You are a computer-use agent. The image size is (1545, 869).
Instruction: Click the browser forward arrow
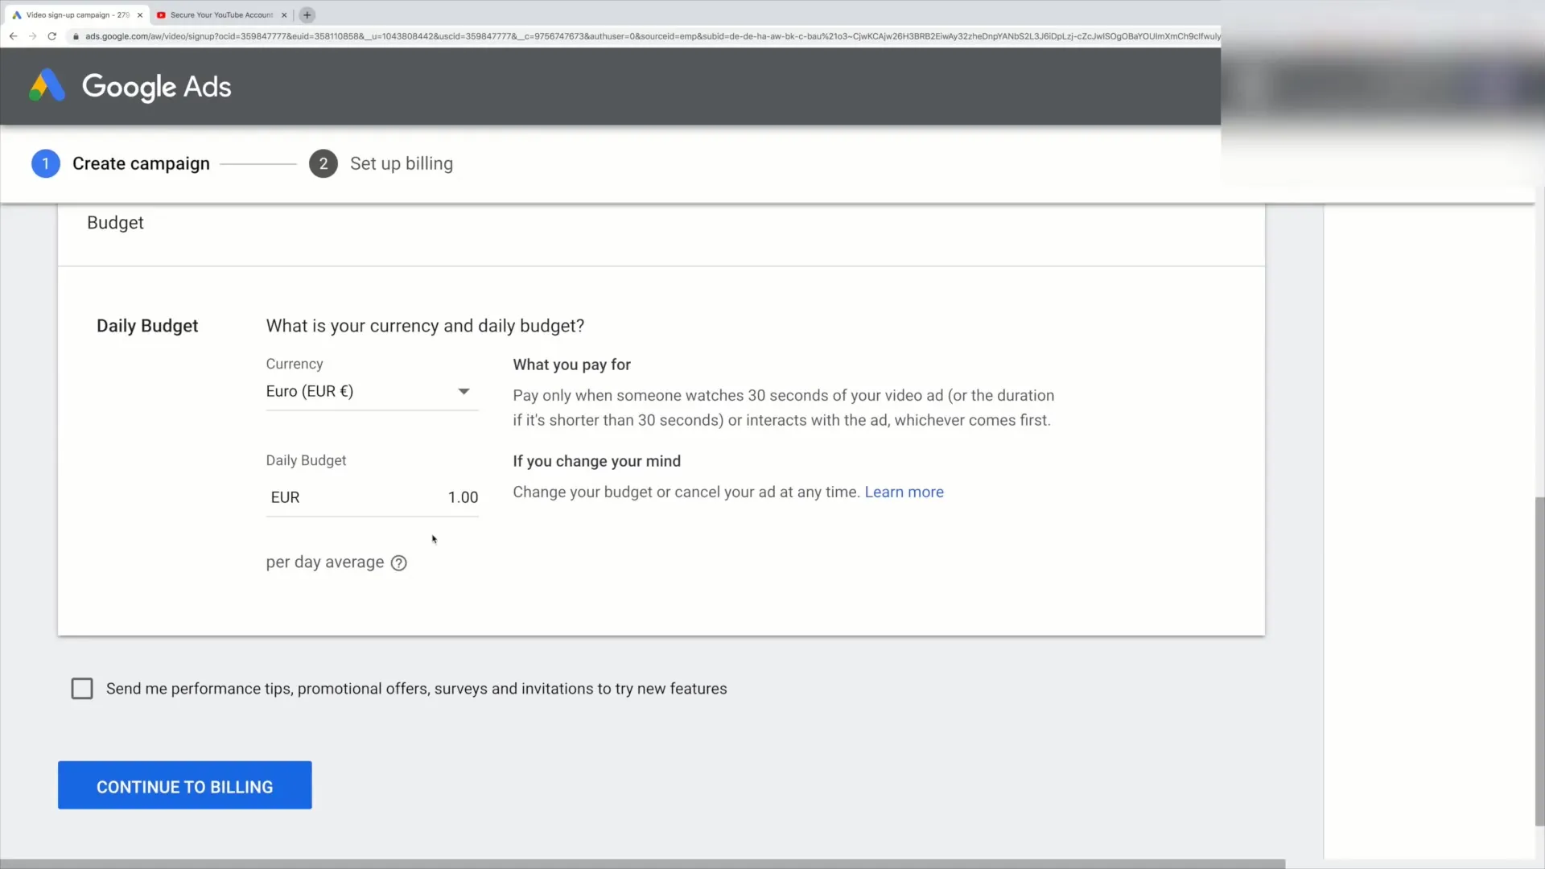32,36
